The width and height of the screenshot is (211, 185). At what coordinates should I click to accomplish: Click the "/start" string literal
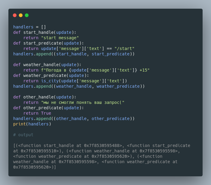click(x=124, y=48)
